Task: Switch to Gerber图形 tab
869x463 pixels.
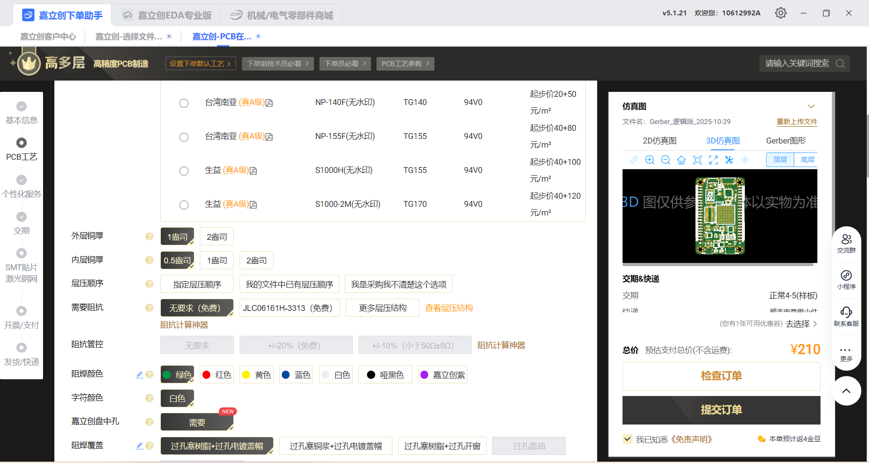Action: pyautogui.click(x=786, y=141)
